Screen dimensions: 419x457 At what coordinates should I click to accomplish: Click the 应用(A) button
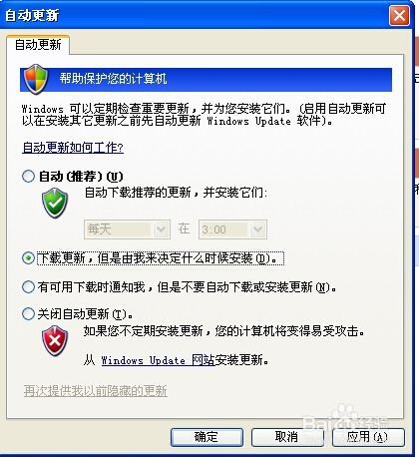coord(368,437)
